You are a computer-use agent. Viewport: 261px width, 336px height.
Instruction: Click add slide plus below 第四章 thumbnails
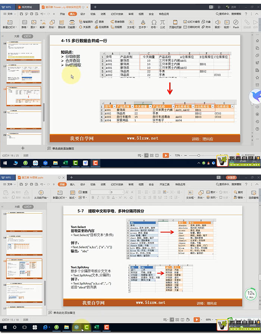(x=23, y=148)
